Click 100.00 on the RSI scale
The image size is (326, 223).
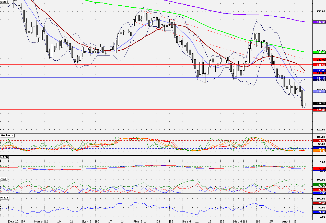click(x=321, y=199)
